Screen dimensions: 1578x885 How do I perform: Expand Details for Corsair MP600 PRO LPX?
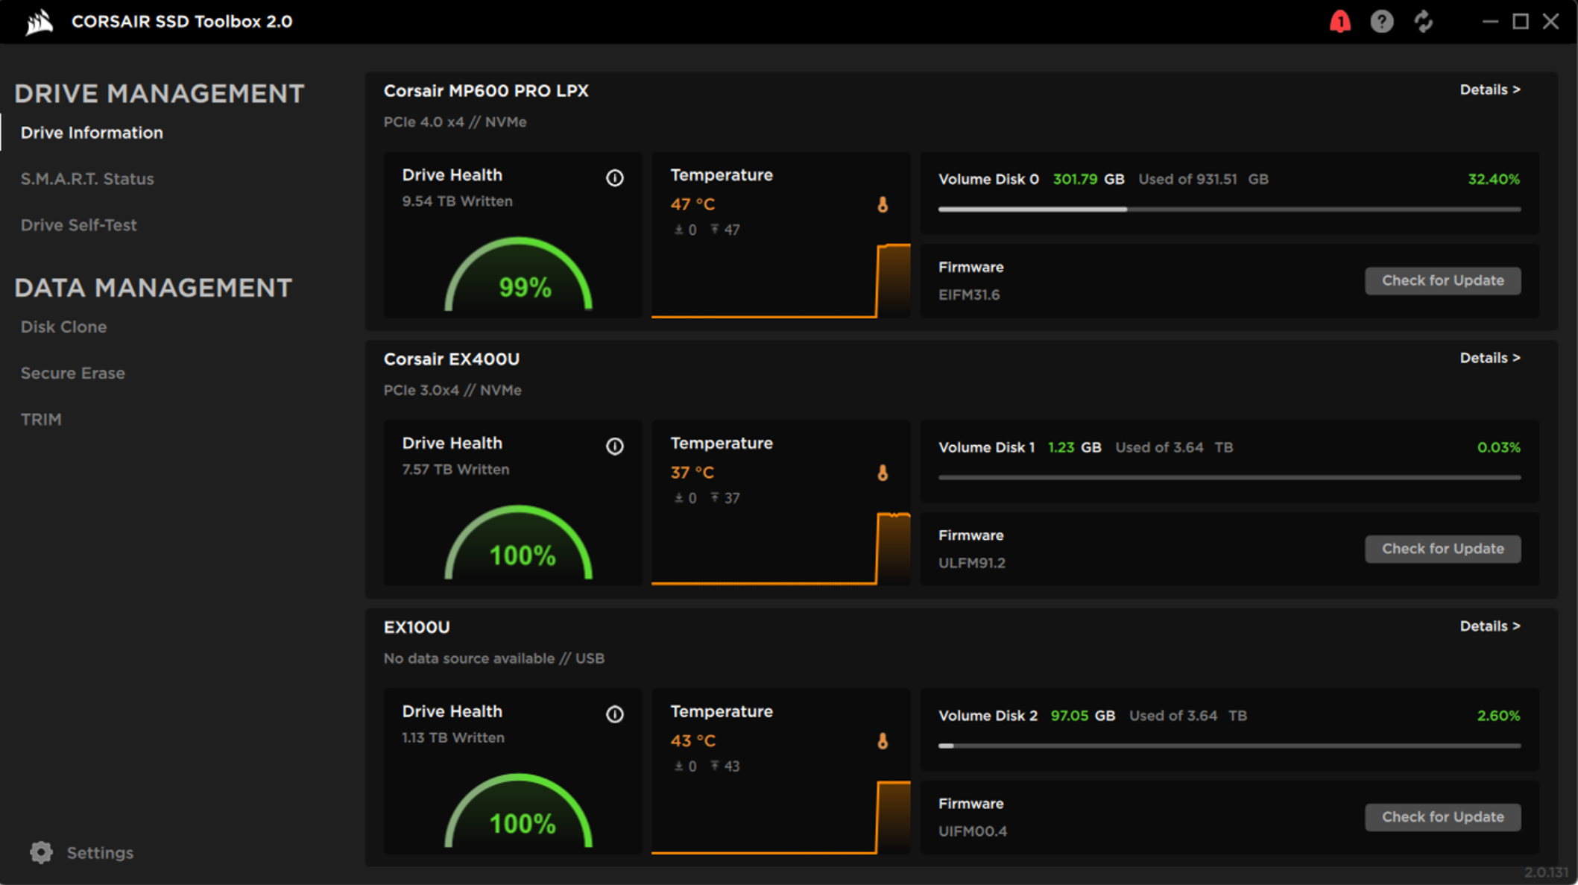[x=1489, y=89]
